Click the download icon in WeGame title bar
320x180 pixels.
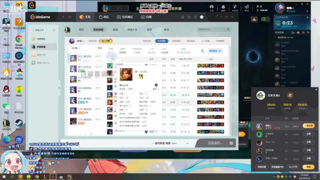pos(195,17)
